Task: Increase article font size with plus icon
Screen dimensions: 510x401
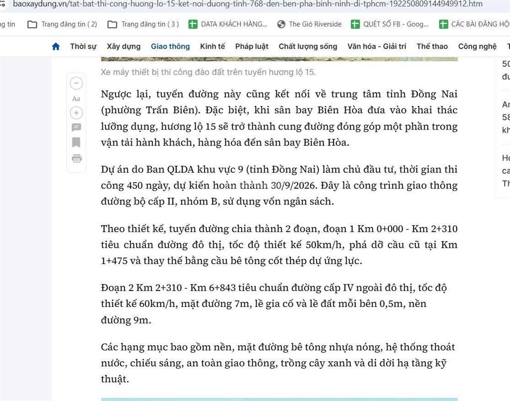Action: 76,113
